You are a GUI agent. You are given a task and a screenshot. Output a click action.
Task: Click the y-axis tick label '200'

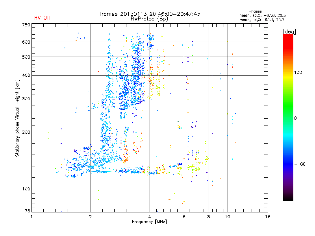click(26, 132)
